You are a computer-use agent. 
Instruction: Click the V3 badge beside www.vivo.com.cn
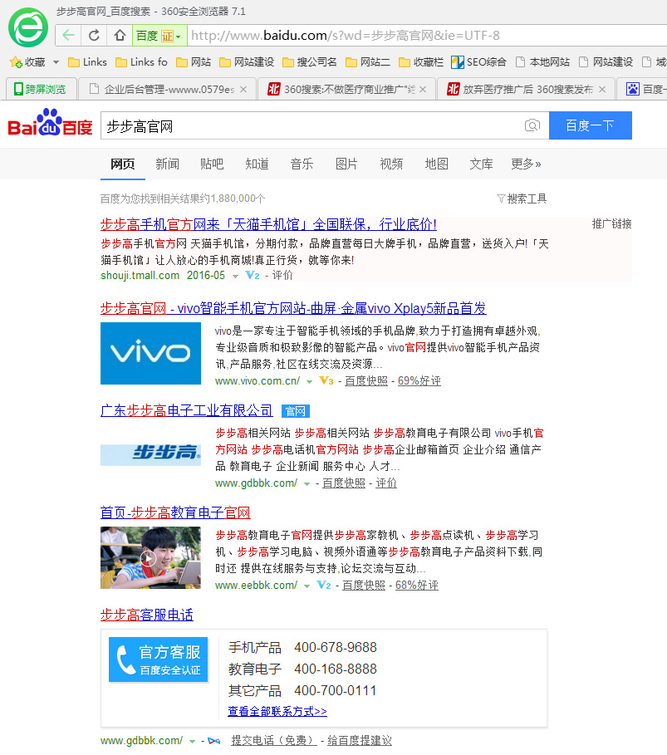coord(326,381)
